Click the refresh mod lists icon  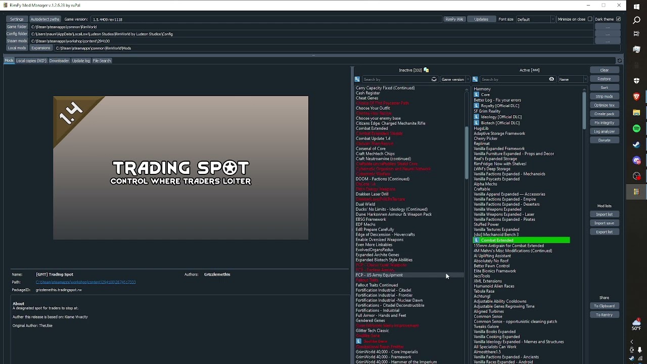(620, 61)
